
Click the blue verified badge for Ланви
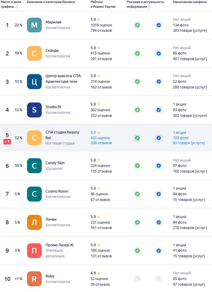point(159,222)
